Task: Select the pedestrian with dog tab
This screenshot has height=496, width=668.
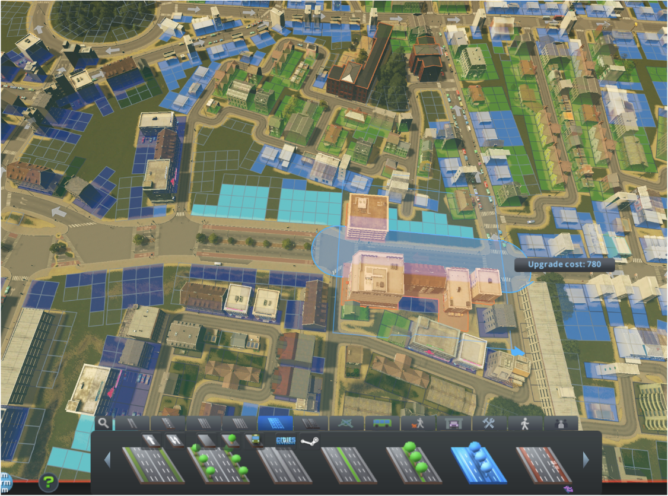Action: (418, 424)
